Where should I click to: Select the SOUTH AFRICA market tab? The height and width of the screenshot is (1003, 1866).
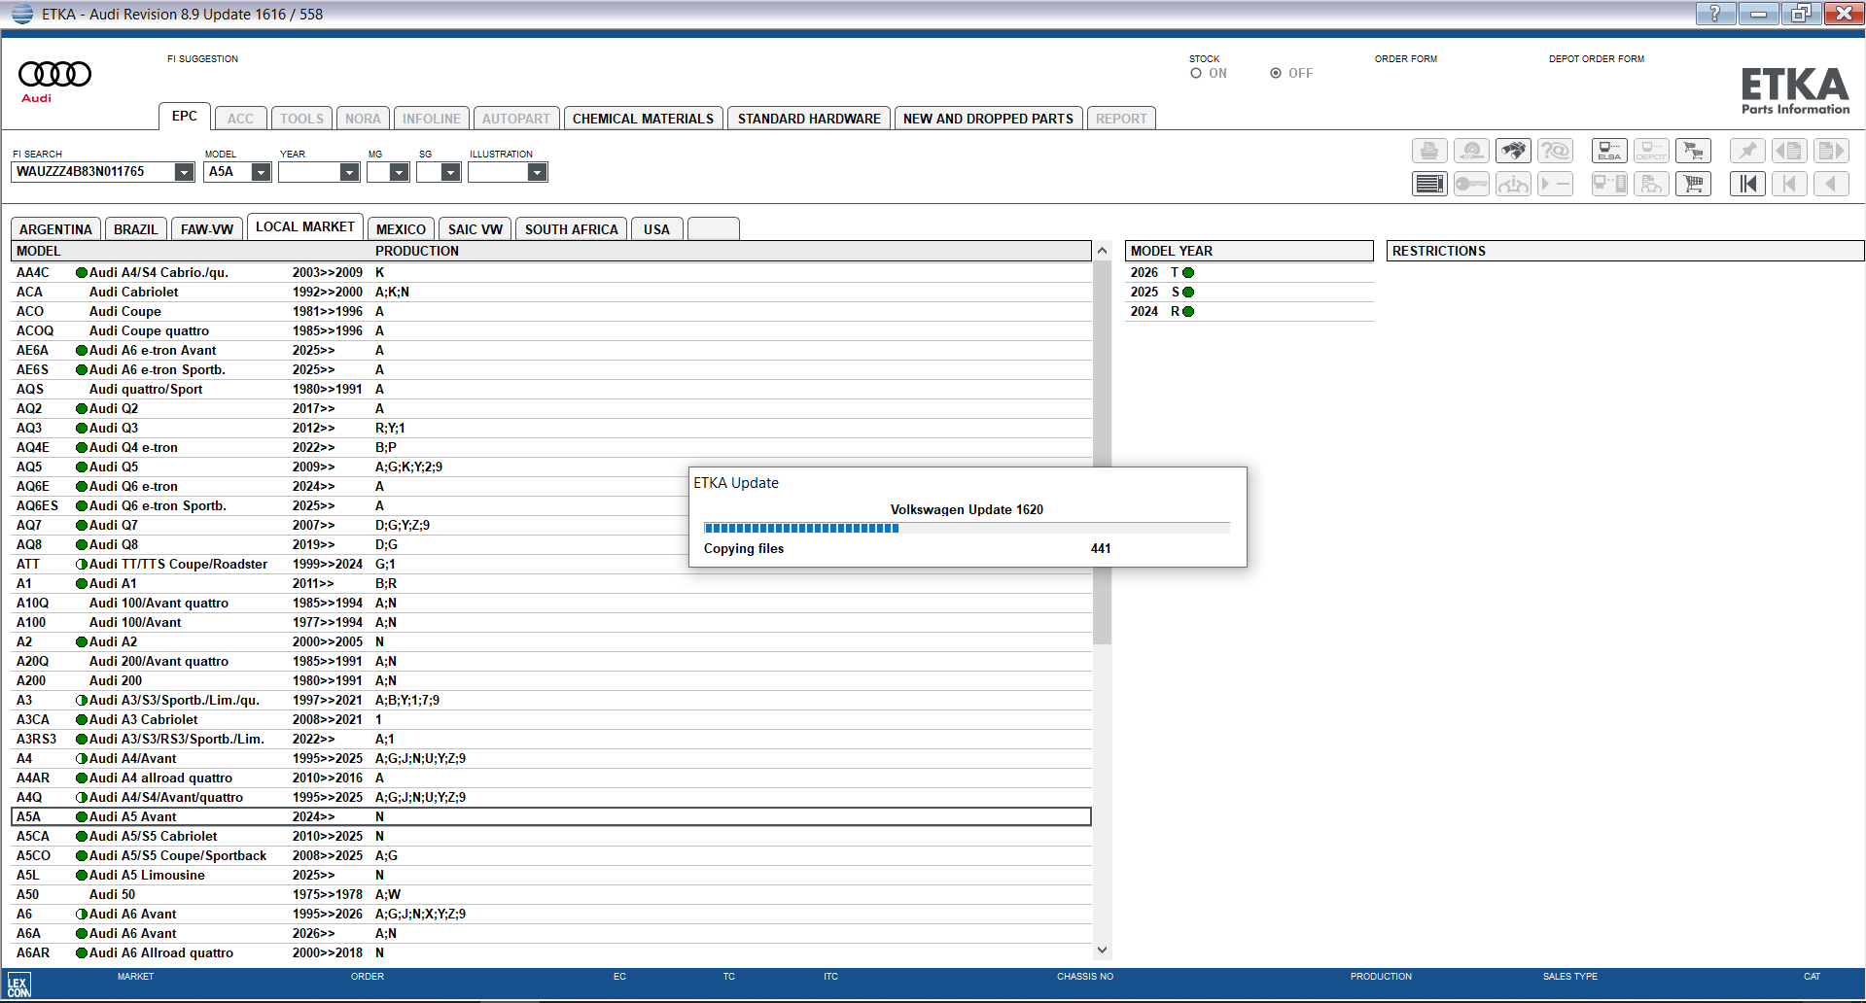tap(571, 229)
